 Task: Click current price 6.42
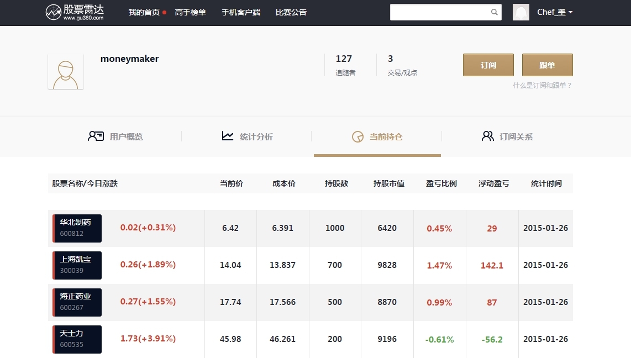coord(230,228)
